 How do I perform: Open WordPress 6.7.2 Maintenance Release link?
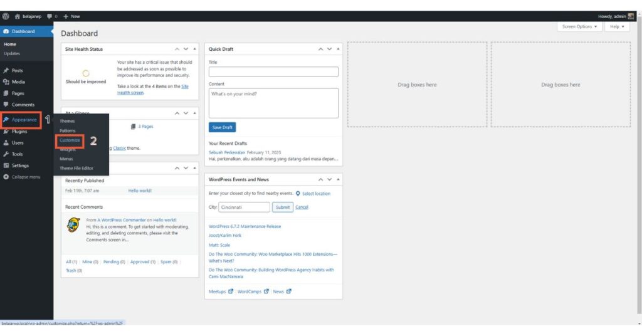point(245,226)
